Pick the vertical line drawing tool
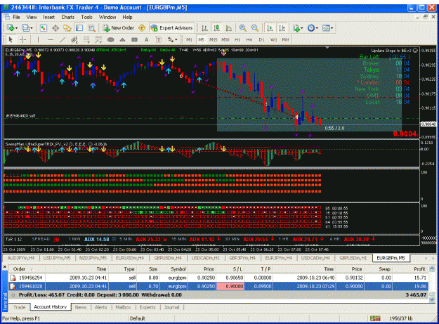Screen dimensions: 439x324 39,39
